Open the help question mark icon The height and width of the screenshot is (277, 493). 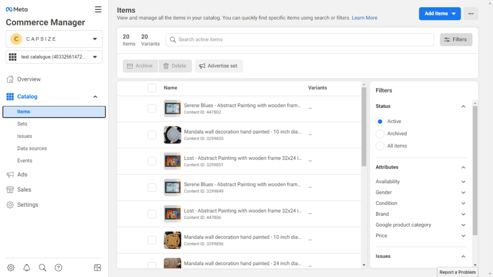58,267
